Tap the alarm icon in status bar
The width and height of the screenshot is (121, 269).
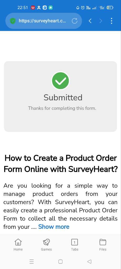coord(83,8)
